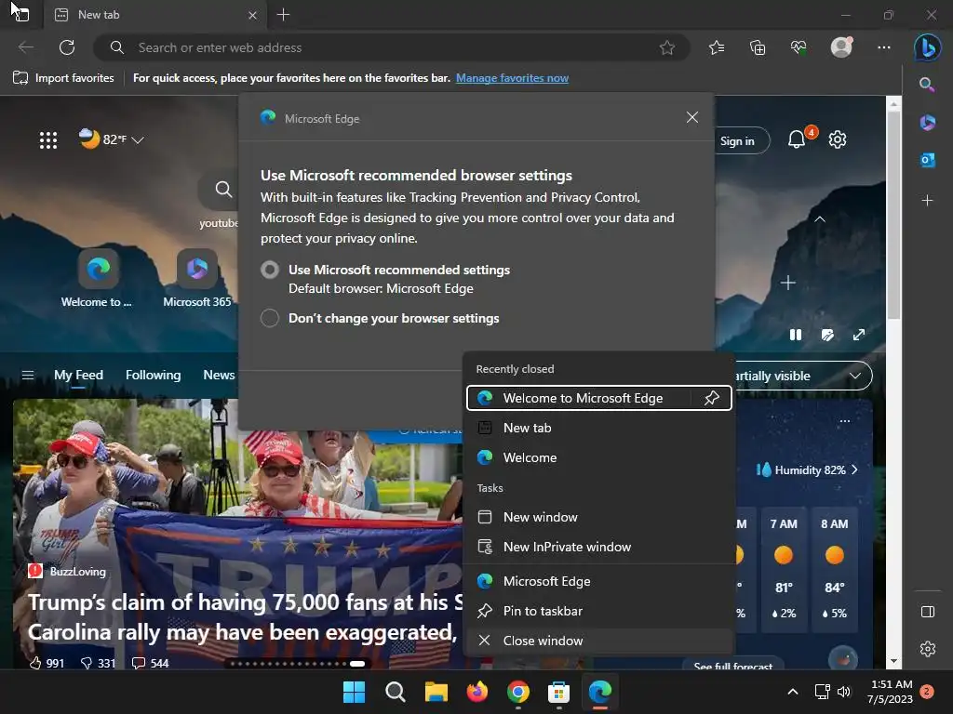Open the Trump rally news headline
The height and width of the screenshot is (714, 953).
[x=245, y=617]
